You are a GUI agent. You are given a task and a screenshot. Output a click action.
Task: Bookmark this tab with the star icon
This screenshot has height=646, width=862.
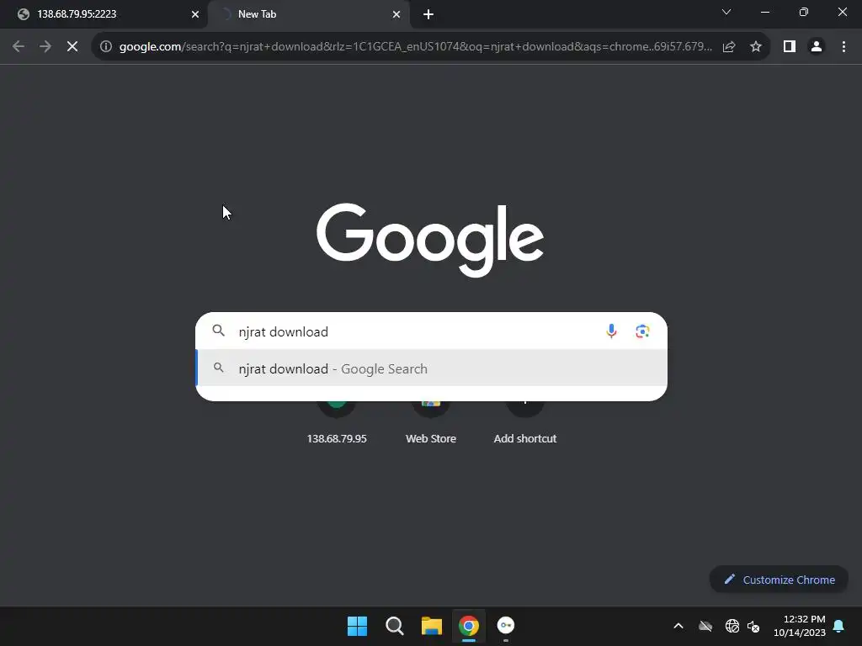(x=756, y=47)
